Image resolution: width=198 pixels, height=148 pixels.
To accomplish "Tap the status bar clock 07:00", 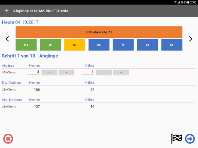I will (193, 2).
